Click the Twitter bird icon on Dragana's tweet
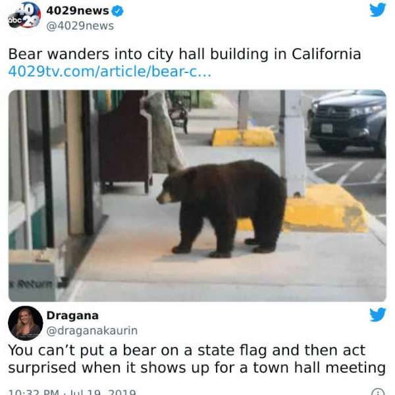The width and height of the screenshot is (395, 395). (x=378, y=315)
